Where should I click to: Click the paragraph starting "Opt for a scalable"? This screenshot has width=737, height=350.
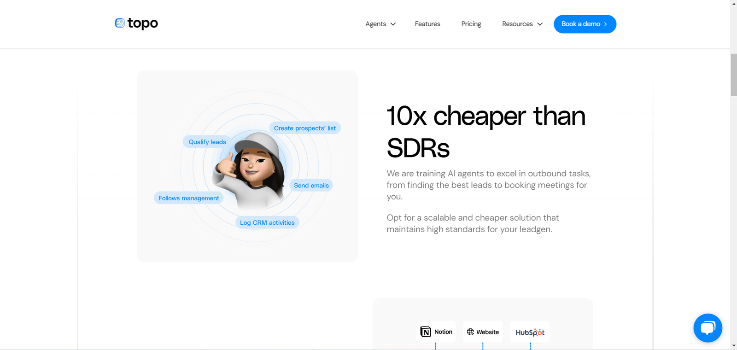coord(473,223)
